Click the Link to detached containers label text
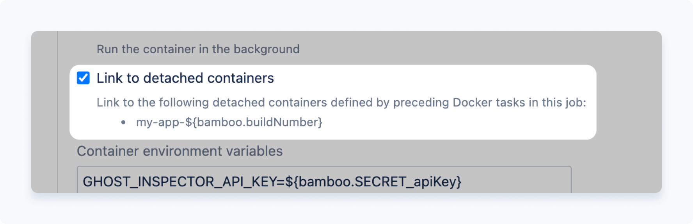 (x=186, y=78)
